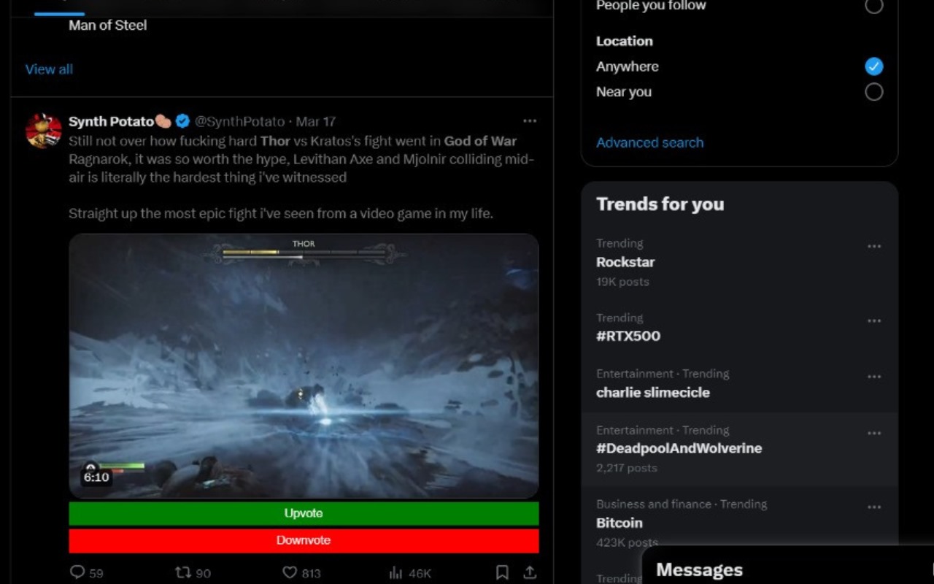Select the Anywhere location option
934x584 pixels.
(x=873, y=66)
